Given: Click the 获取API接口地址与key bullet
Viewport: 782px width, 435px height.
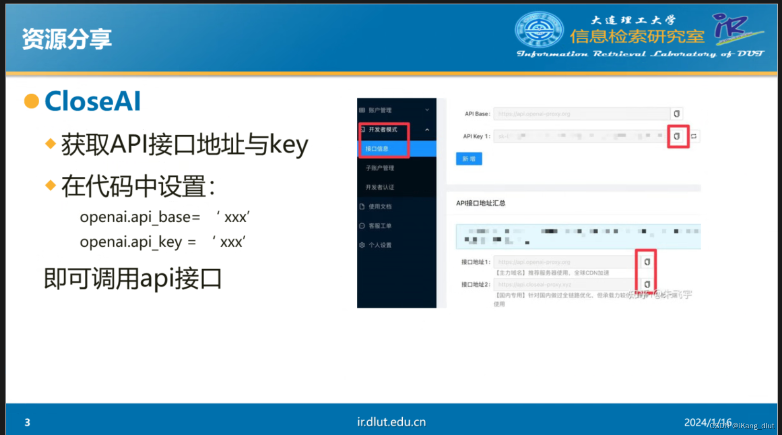Looking at the screenshot, I should [184, 145].
